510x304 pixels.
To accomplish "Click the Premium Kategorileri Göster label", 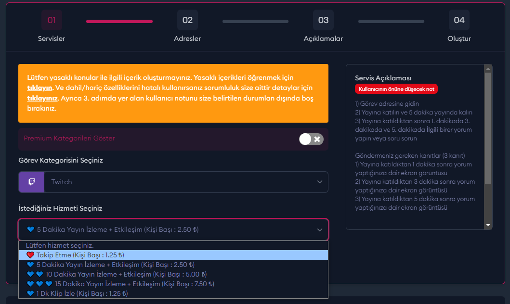I will 69,139.
